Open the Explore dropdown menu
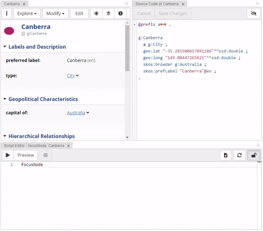The image size is (263, 231). 27,14
